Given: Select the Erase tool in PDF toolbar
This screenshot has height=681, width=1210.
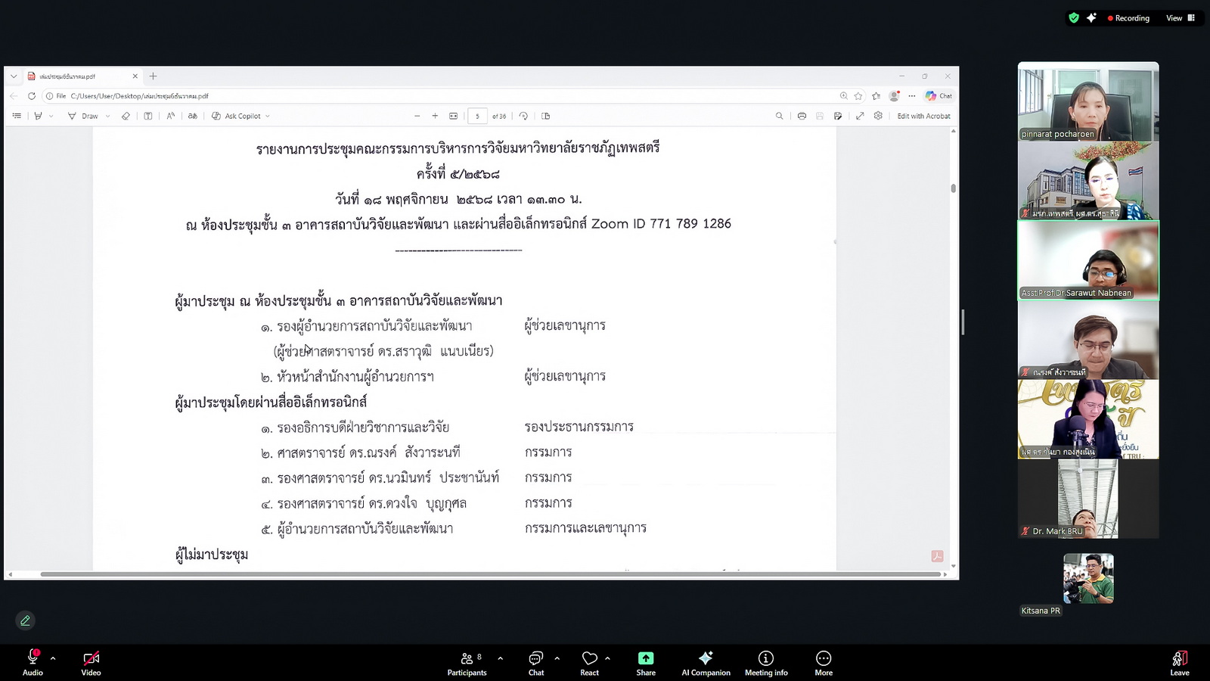Looking at the screenshot, I should (126, 116).
